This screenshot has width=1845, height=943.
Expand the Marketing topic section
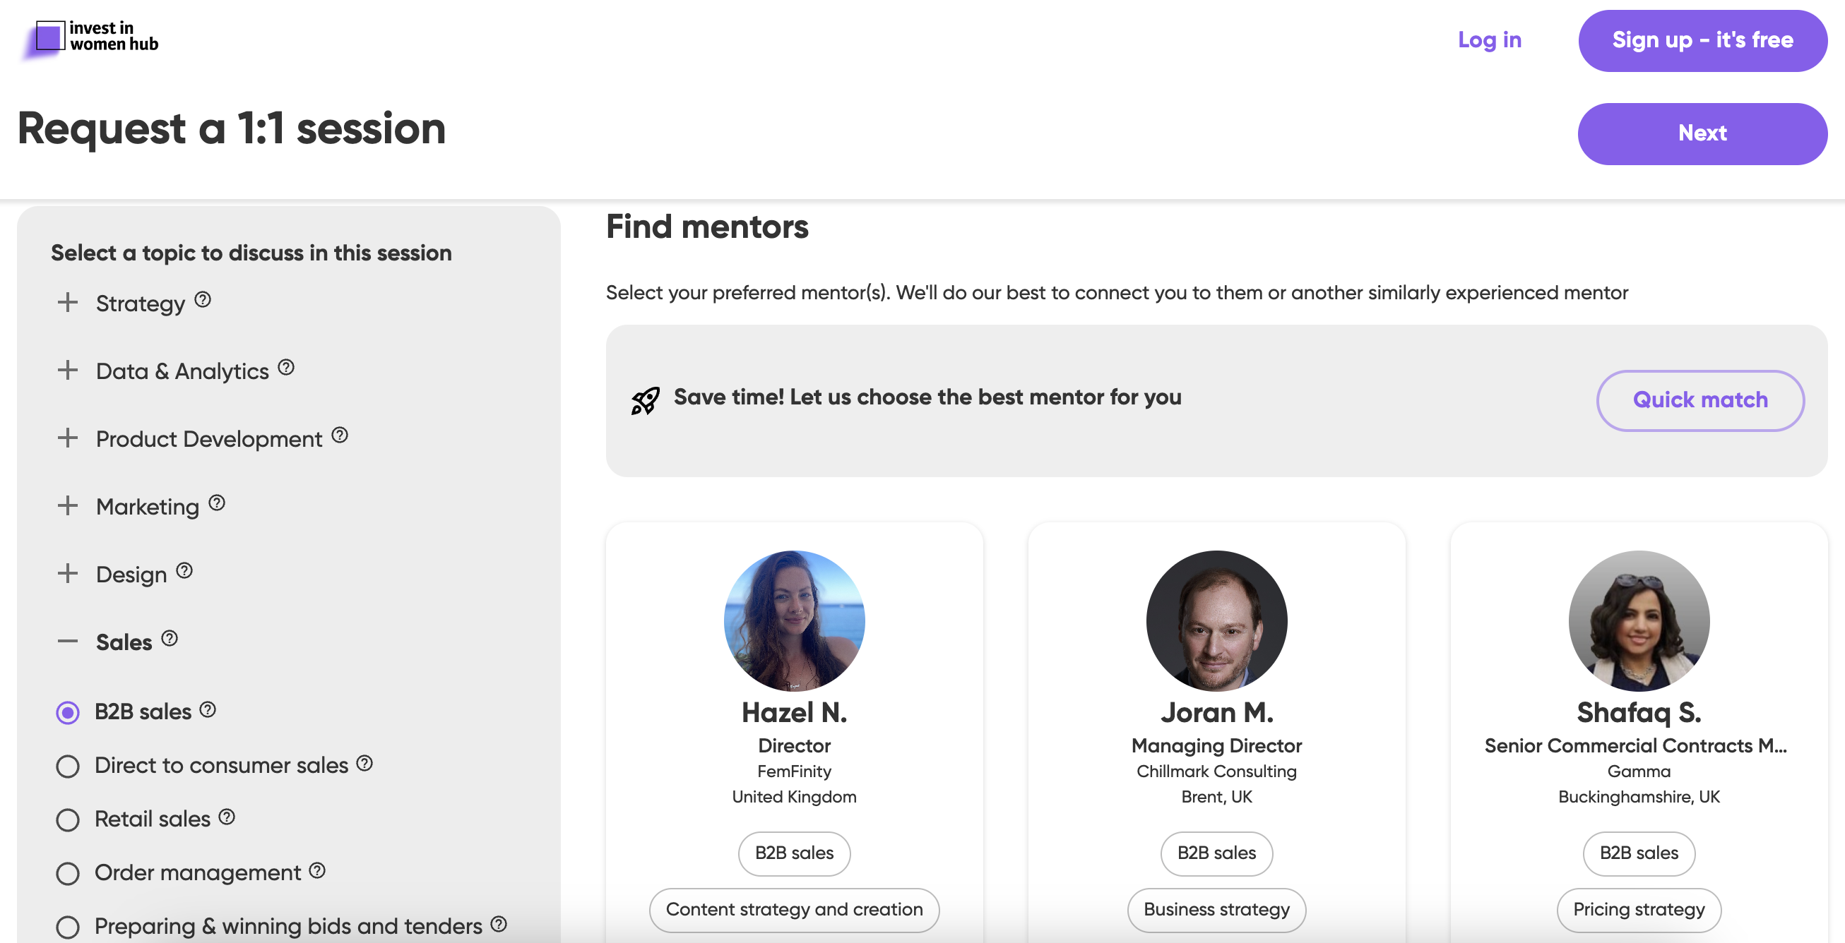point(68,506)
